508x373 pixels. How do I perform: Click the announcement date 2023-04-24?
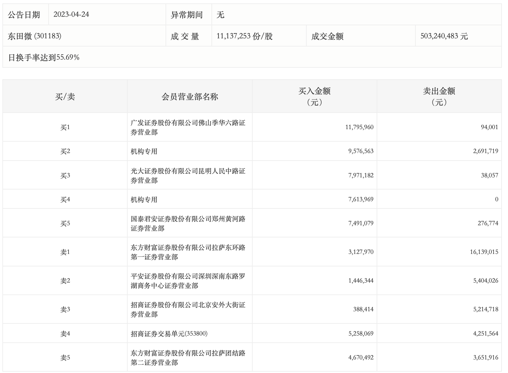71,15
